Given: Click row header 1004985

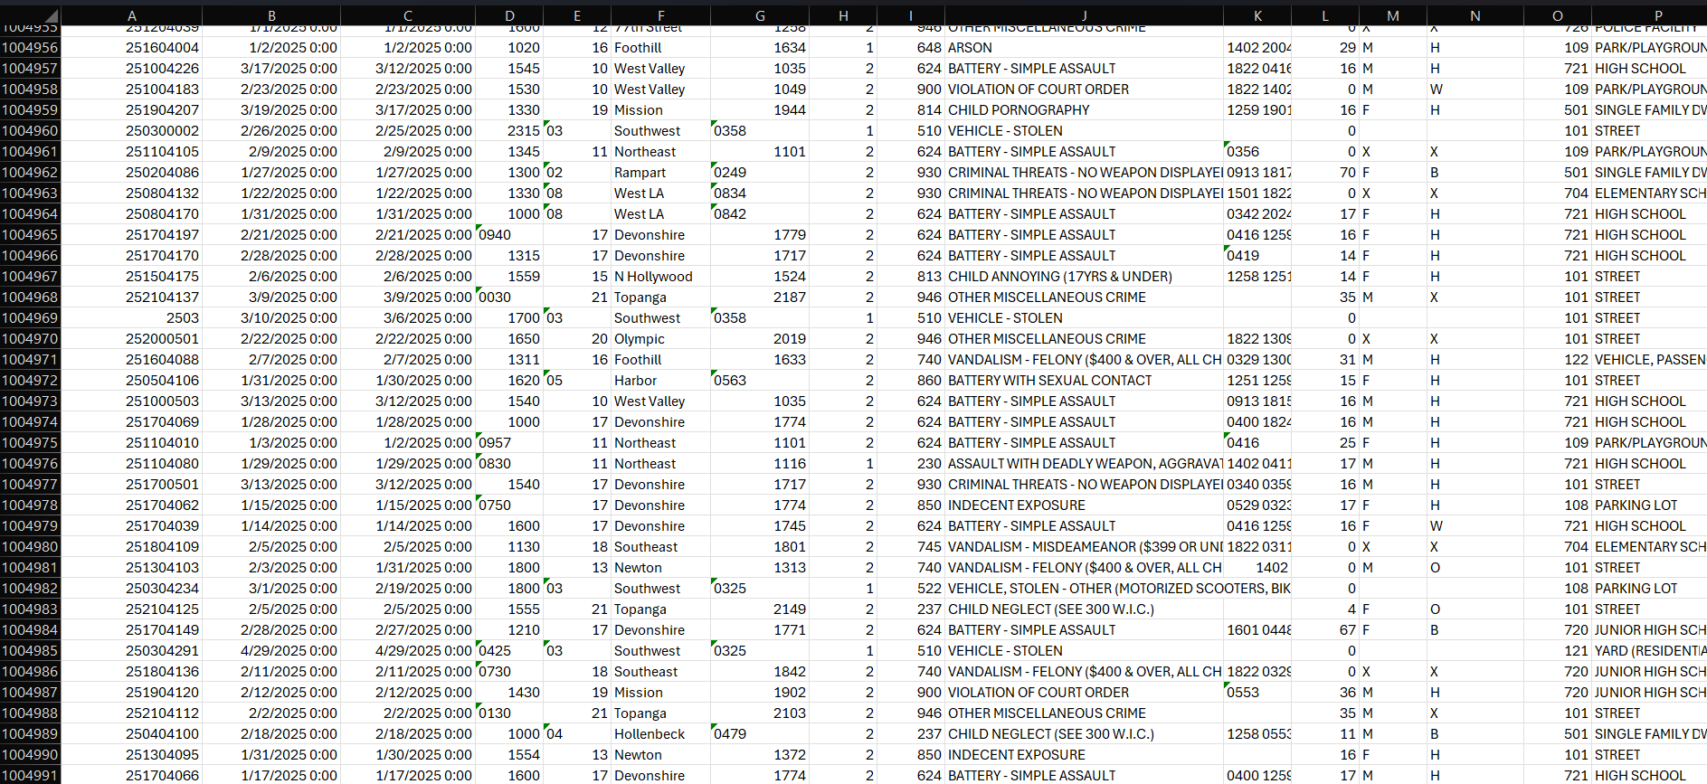Looking at the screenshot, I should (30, 651).
